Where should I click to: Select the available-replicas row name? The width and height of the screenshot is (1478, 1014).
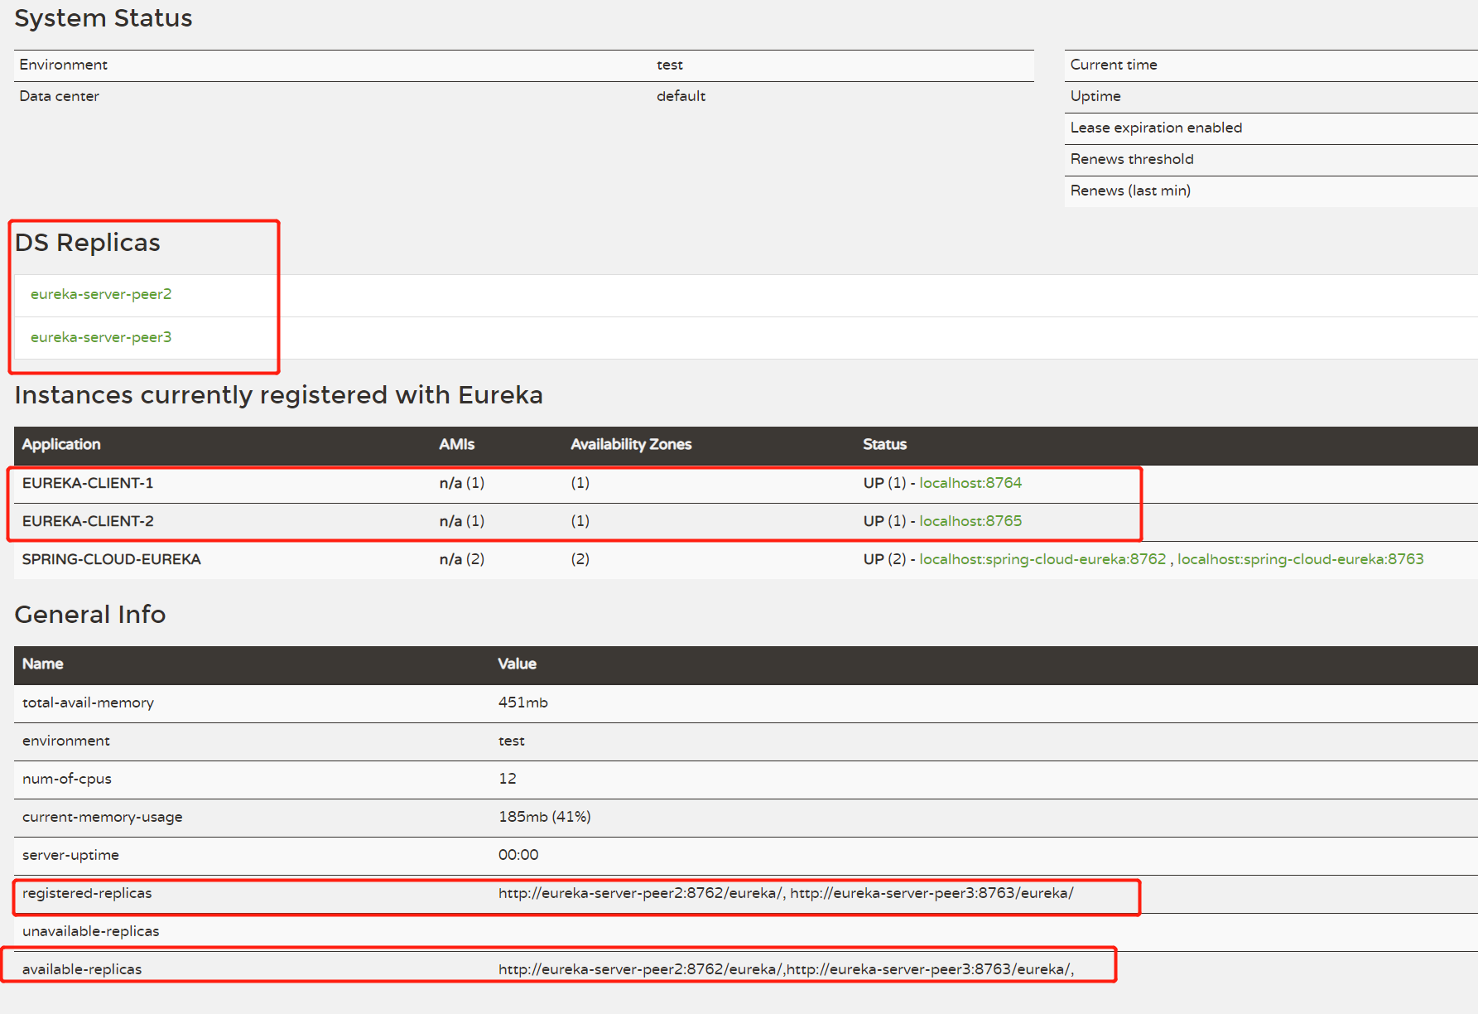pyautogui.click(x=82, y=969)
